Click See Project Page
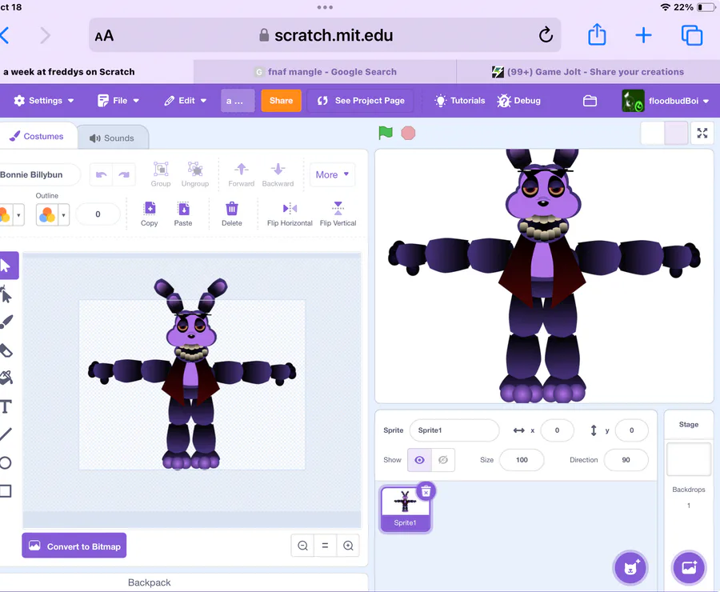This screenshot has width=720, height=592. pos(361,101)
